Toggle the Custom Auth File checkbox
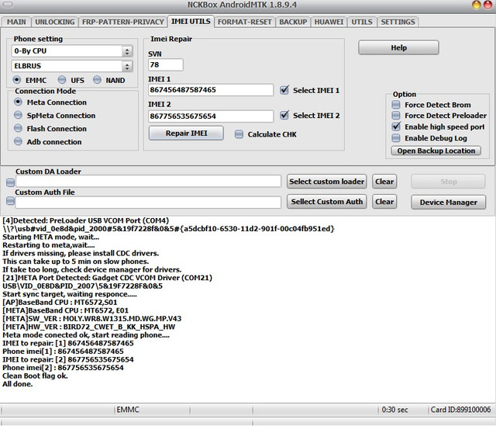 [10, 201]
